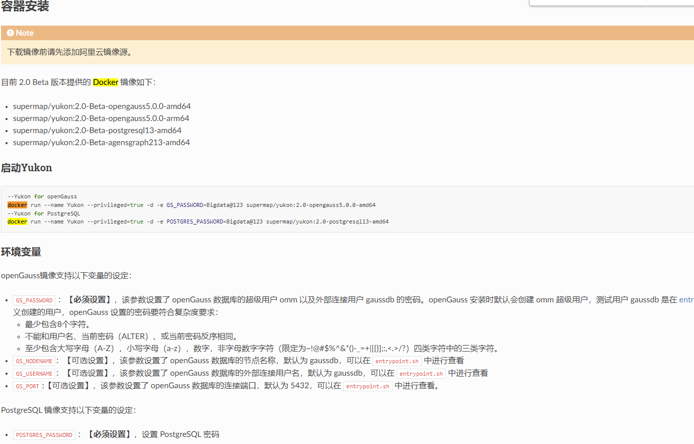Open the blue link after gaussdb 是在
694x444 pixels.
[686, 300]
